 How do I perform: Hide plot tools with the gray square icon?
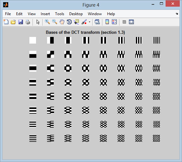124,22
